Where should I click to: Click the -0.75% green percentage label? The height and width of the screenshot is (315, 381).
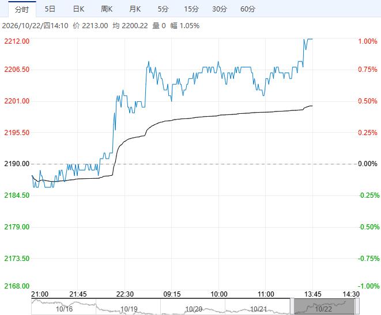click(368, 258)
